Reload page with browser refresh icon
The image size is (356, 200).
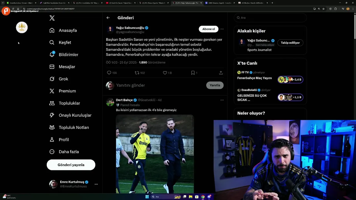[x=13, y=9]
